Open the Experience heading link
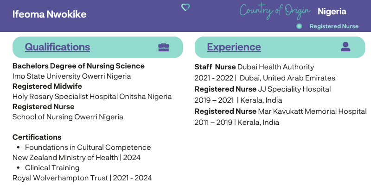 (x=234, y=47)
